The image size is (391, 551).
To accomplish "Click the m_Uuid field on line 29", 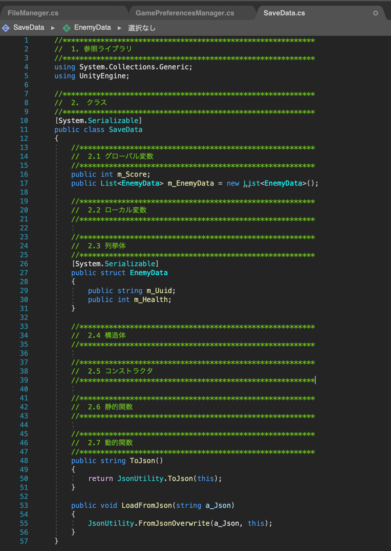I will (x=160, y=290).
